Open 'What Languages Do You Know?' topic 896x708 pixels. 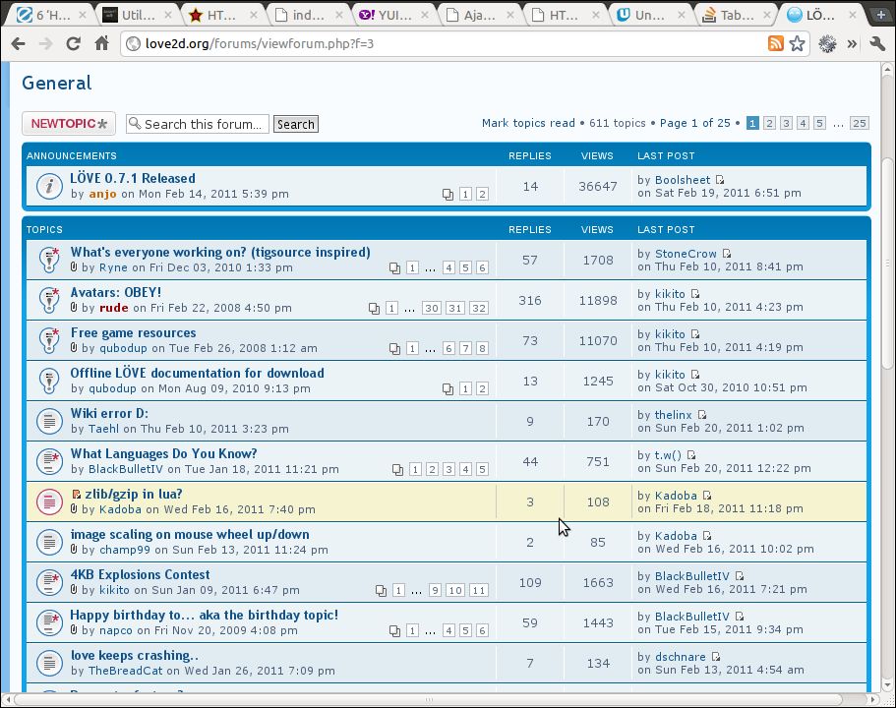click(x=163, y=453)
